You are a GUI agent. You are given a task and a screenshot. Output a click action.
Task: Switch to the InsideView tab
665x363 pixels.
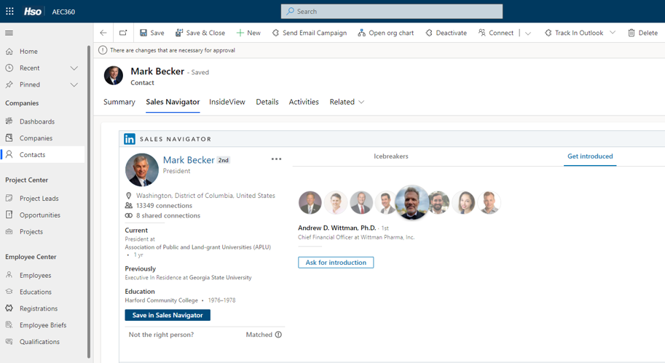click(227, 102)
